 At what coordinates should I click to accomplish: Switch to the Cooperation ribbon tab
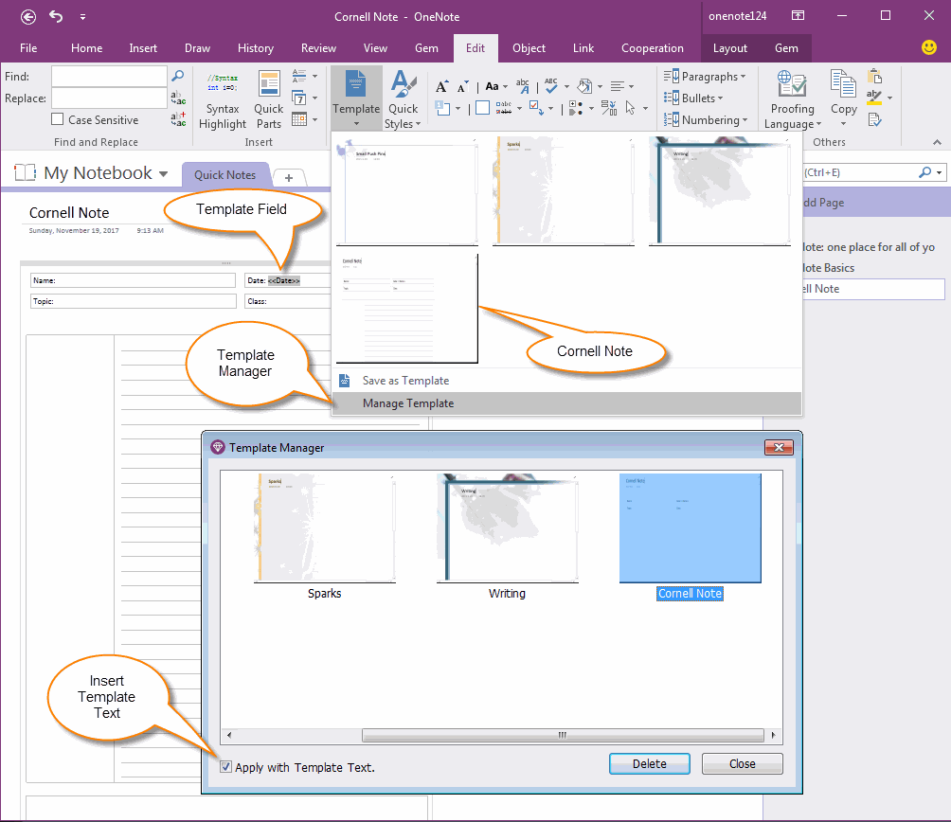(652, 48)
